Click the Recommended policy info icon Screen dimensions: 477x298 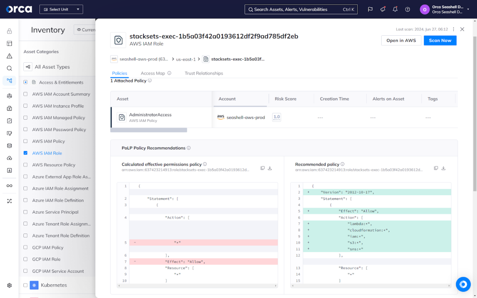click(x=343, y=164)
